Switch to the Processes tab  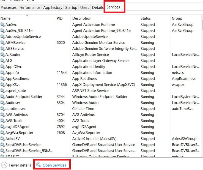pyautogui.click(x=9, y=7)
